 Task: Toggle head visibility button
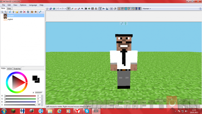point(119,9)
